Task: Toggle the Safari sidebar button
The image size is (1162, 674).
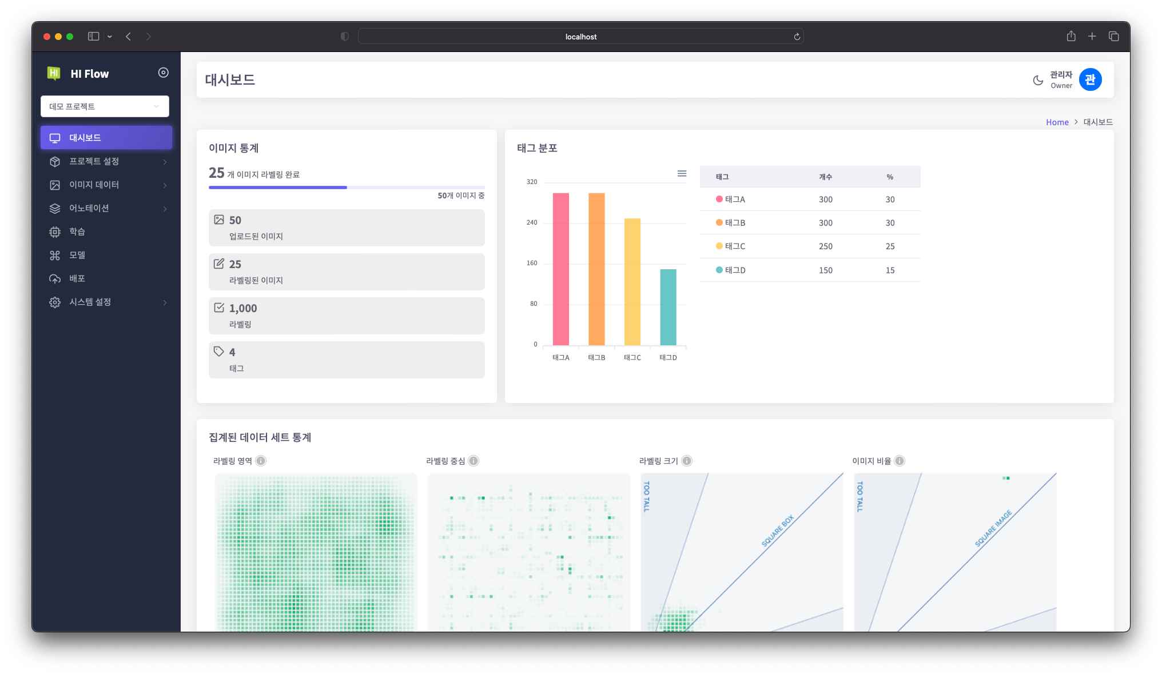Action: [93, 37]
